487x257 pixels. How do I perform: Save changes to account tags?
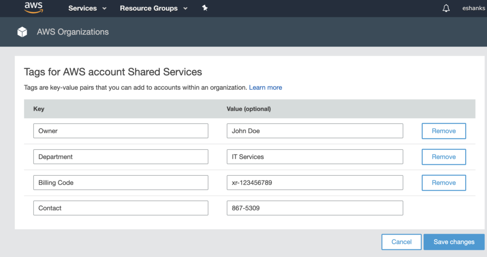(454, 242)
